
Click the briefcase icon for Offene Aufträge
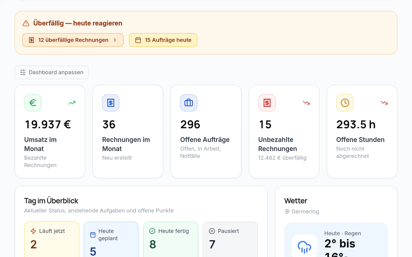(x=189, y=103)
